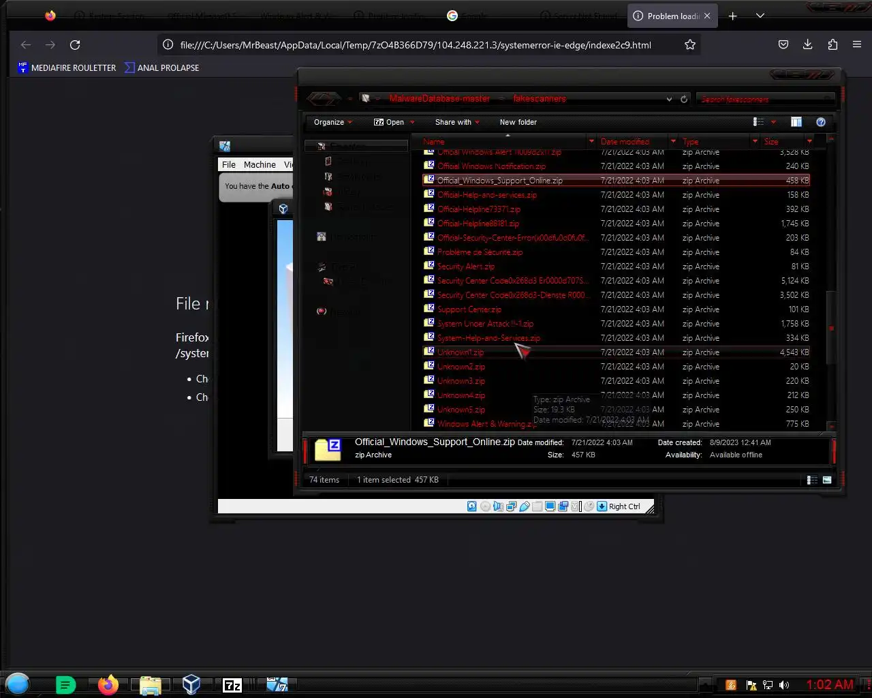The image size is (872, 698).
Task: Click the Search fakescanners field
Action: (766, 99)
